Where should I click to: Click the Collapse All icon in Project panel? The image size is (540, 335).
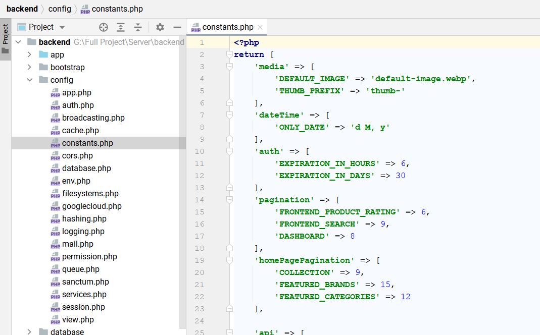[137, 27]
